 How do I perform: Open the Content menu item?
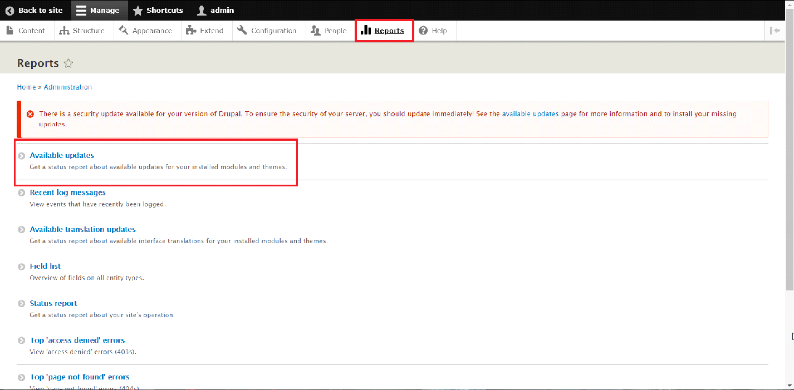pos(26,31)
